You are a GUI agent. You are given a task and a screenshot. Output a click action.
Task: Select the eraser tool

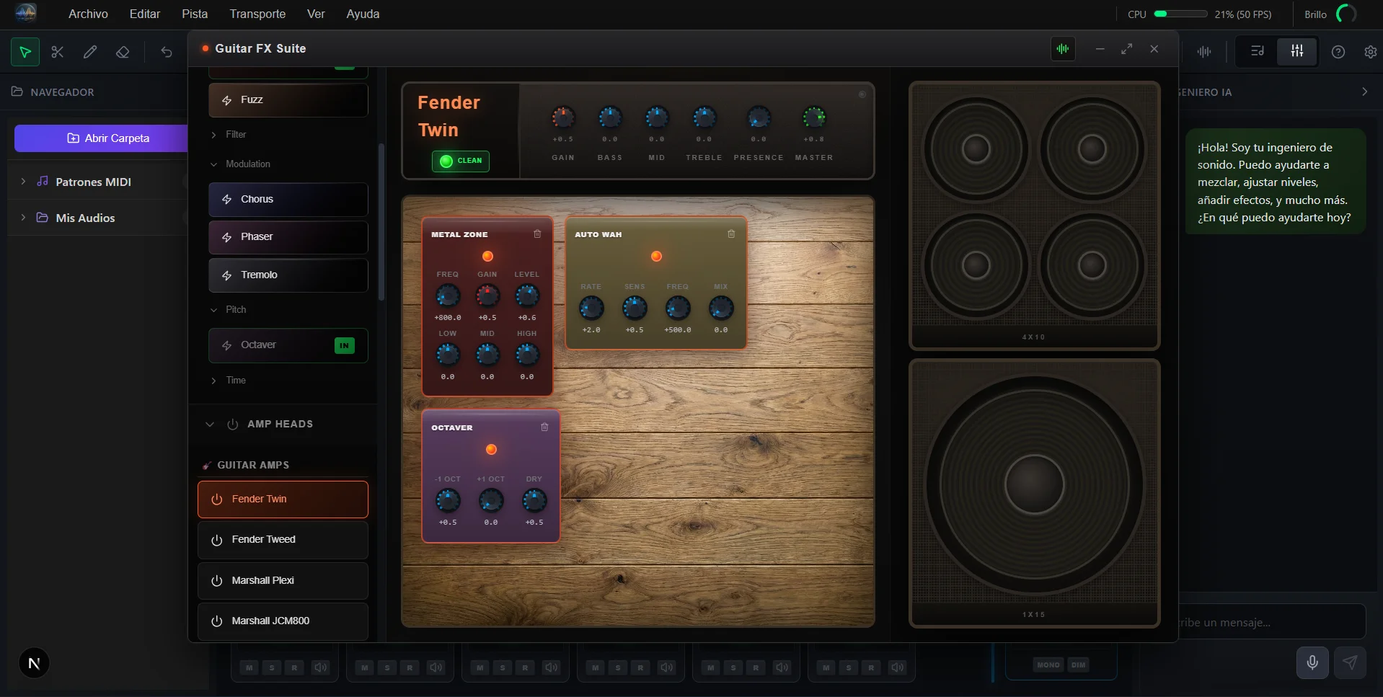click(x=123, y=52)
